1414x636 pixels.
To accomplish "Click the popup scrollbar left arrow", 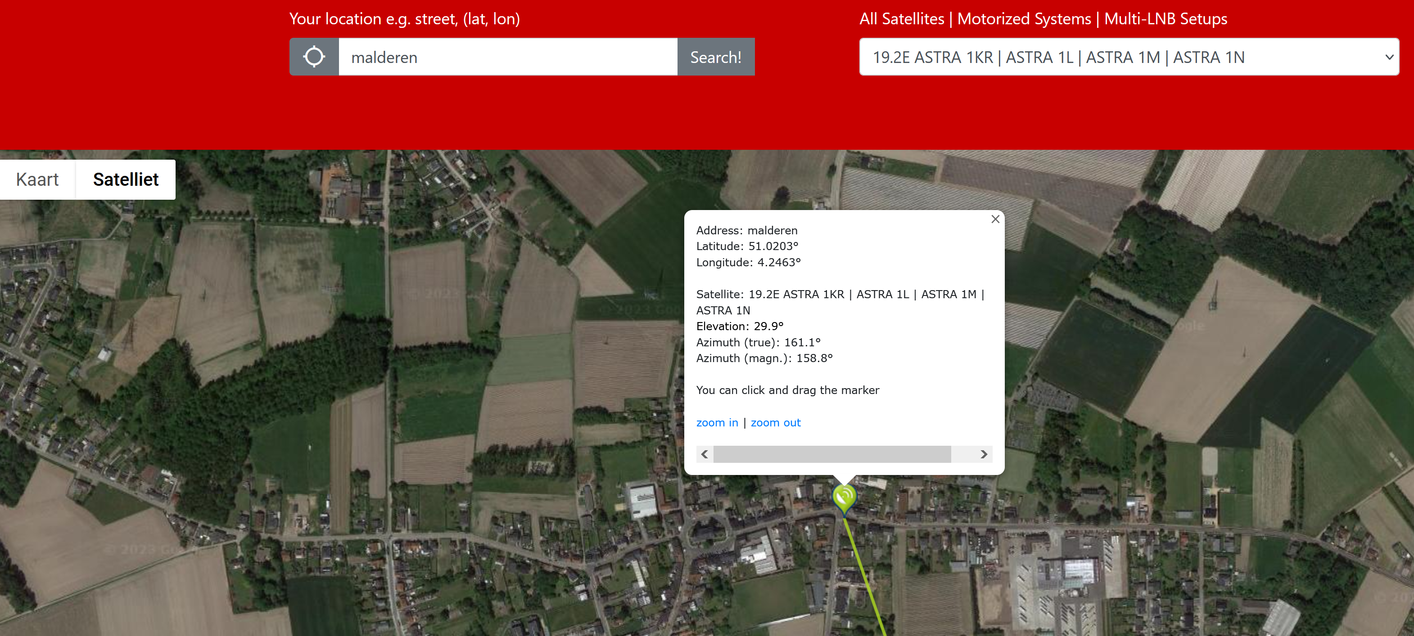I will (x=705, y=454).
